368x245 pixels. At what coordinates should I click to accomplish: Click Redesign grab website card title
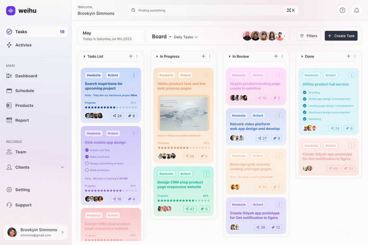click(x=250, y=167)
